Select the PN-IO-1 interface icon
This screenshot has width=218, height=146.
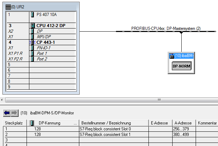[x=32, y=48]
